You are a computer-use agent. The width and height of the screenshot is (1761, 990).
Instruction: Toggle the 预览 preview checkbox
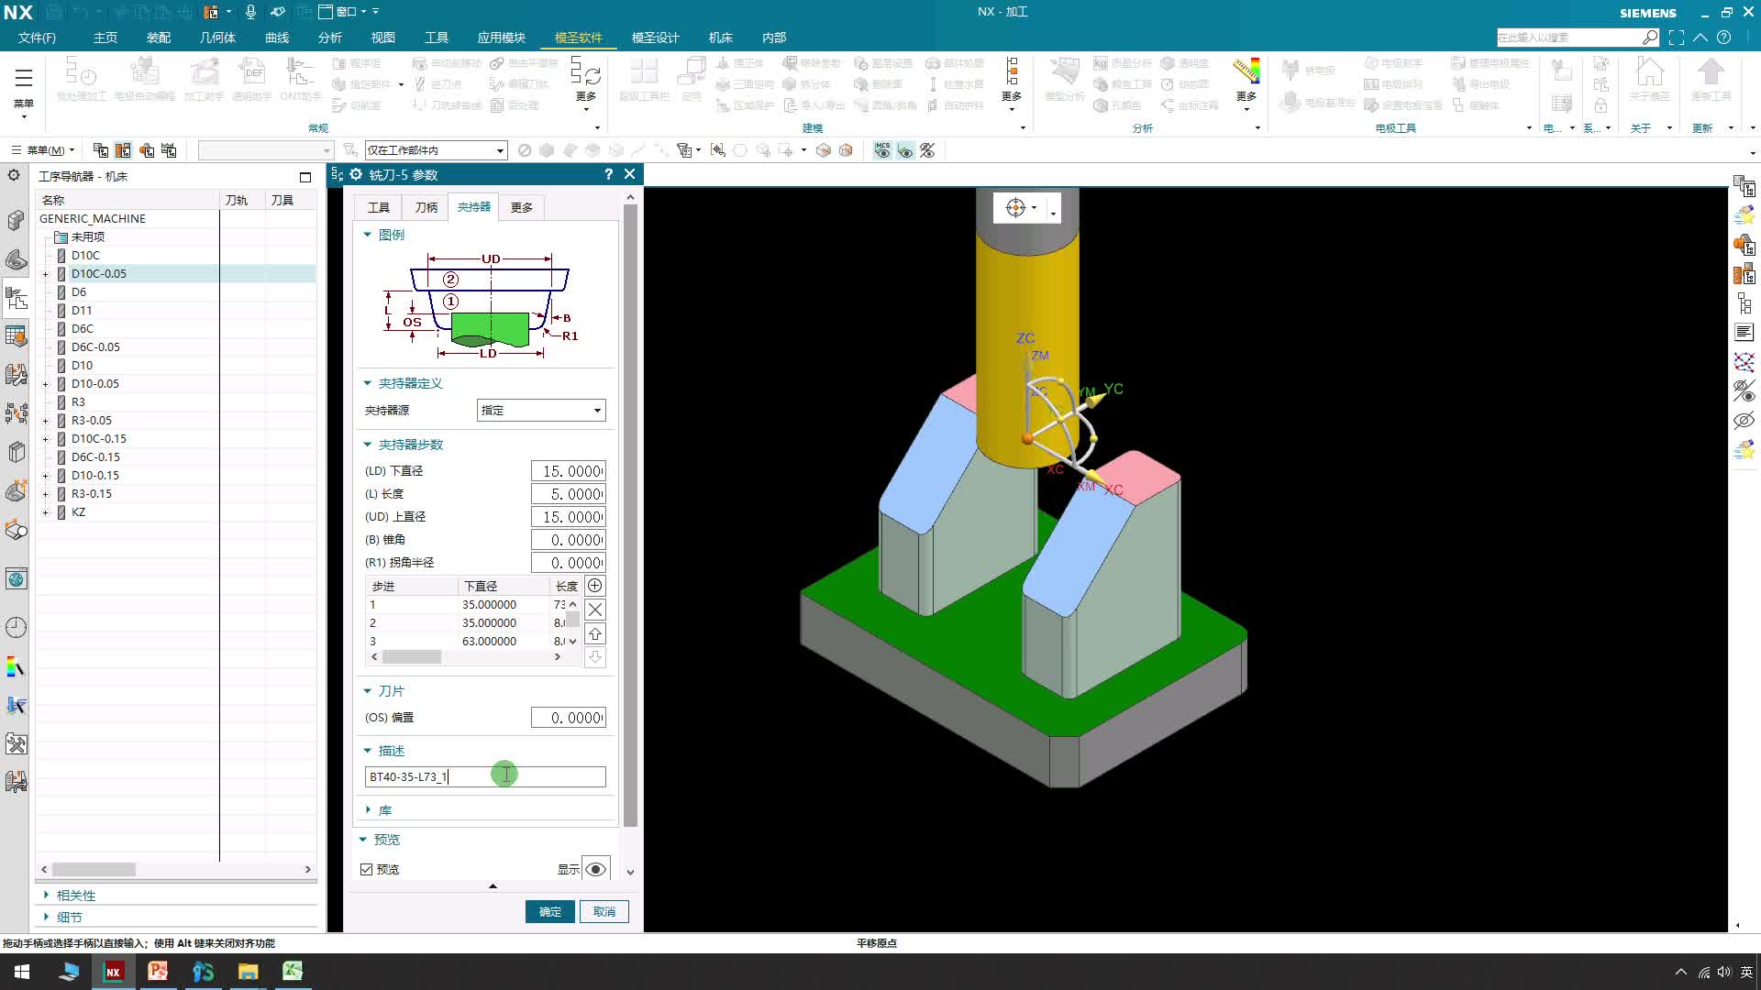coord(367,870)
